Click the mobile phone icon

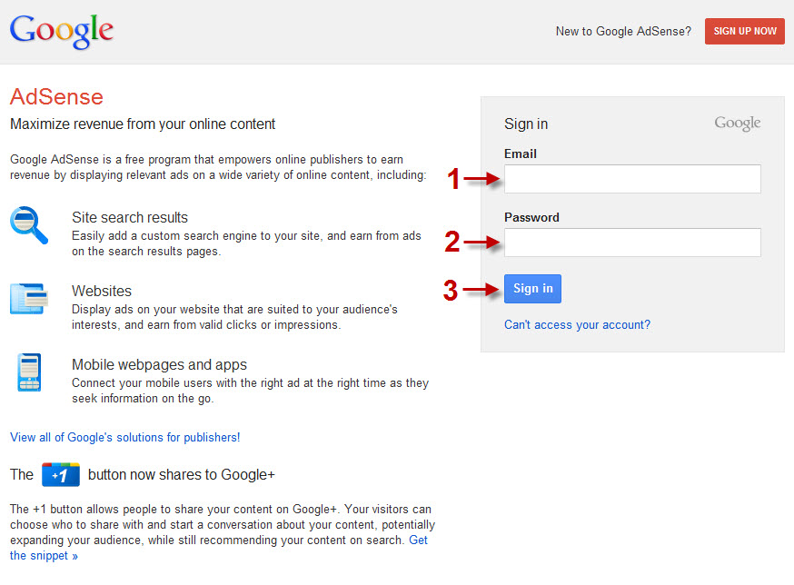29,372
